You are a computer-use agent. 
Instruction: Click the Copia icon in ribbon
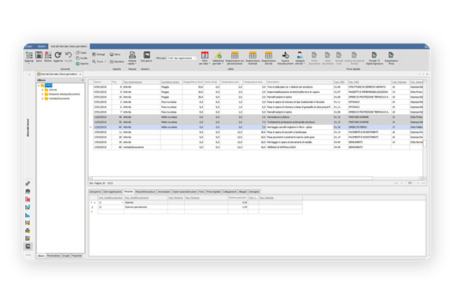pos(78,53)
